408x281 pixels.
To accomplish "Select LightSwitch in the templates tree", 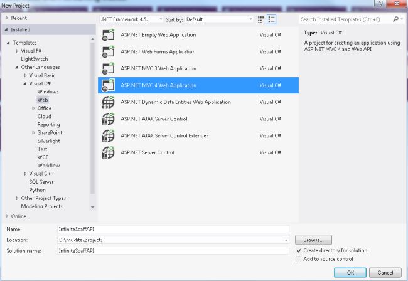I will point(35,59).
